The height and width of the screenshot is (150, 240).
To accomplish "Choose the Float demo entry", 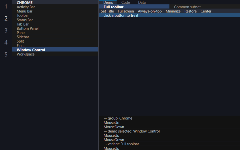I will click(x=55, y=45).
